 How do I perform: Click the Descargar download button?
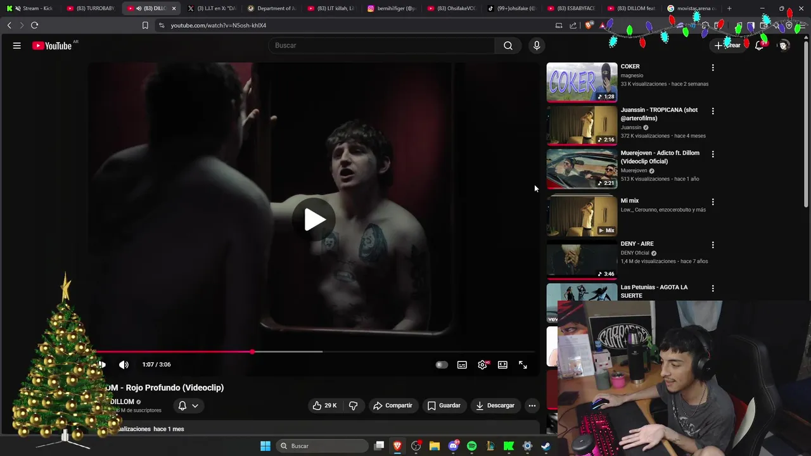coord(495,405)
